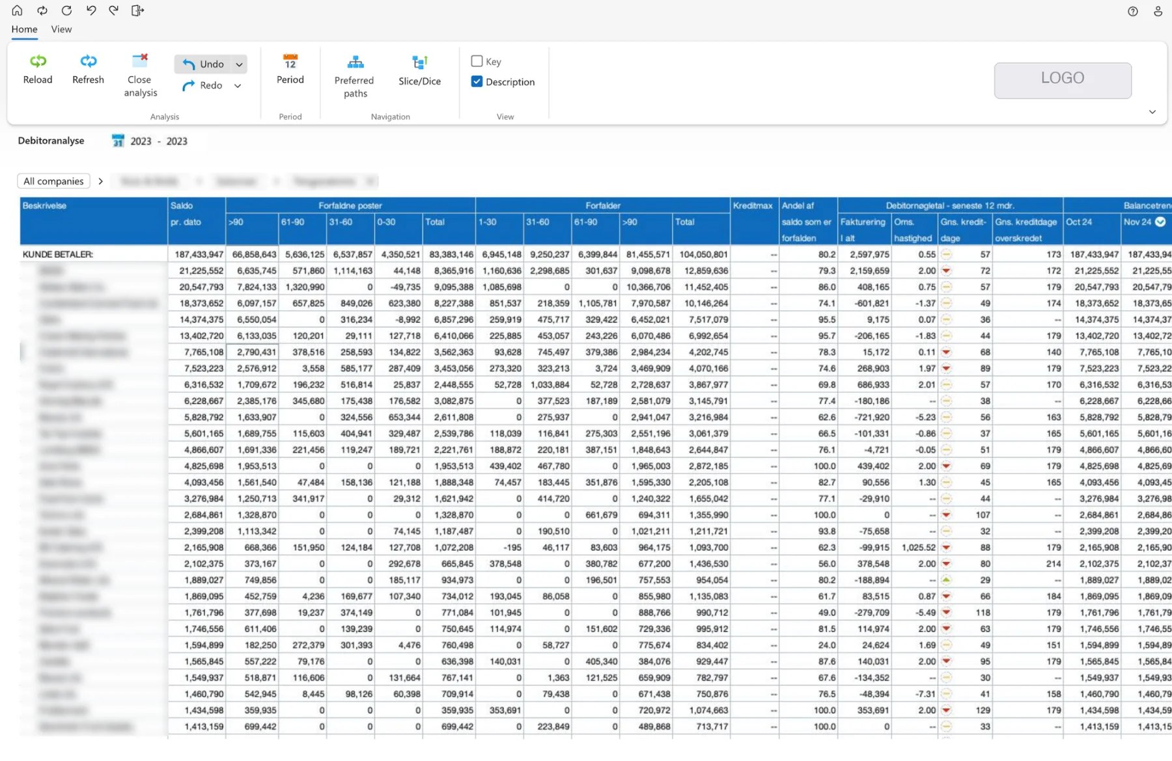Switch to the Home tab
Image resolution: width=1172 pixels, height=761 pixels.
(24, 29)
